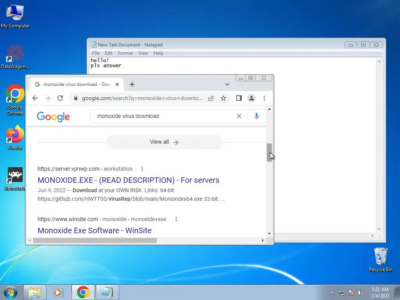The height and width of the screenshot is (300, 400).
Task: Go forward in Chrome history
Action: [x=48, y=98]
